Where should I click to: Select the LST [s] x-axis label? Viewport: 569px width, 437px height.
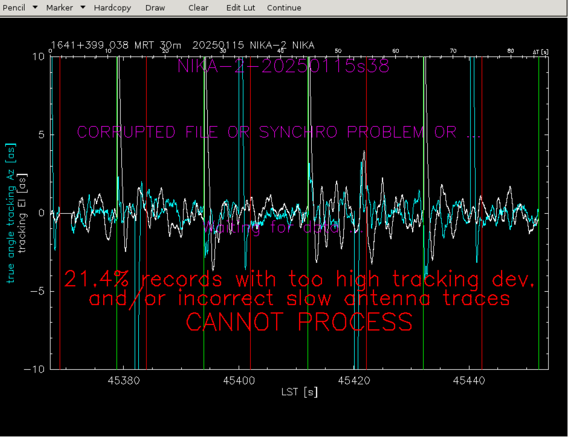[299, 392]
